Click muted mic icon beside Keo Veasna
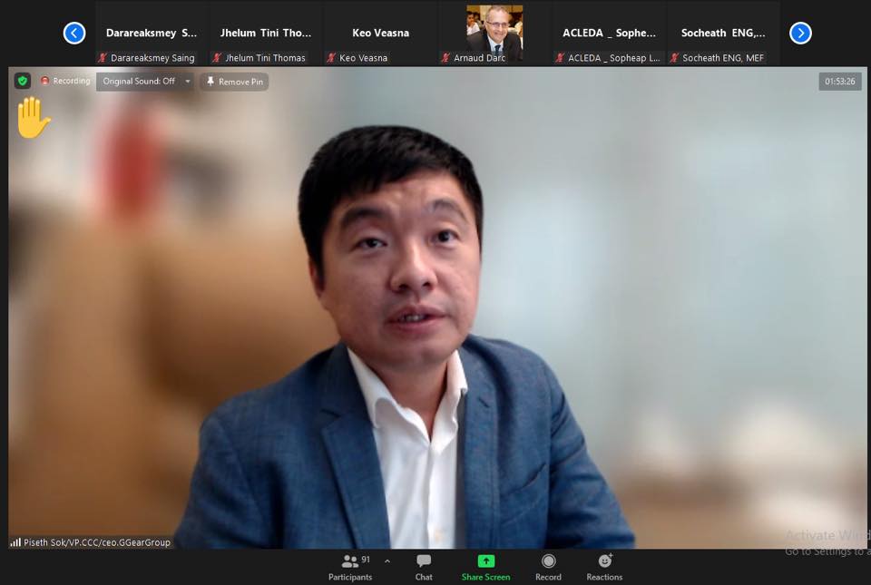The height and width of the screenshot is (585, 871). coord(331,58)
